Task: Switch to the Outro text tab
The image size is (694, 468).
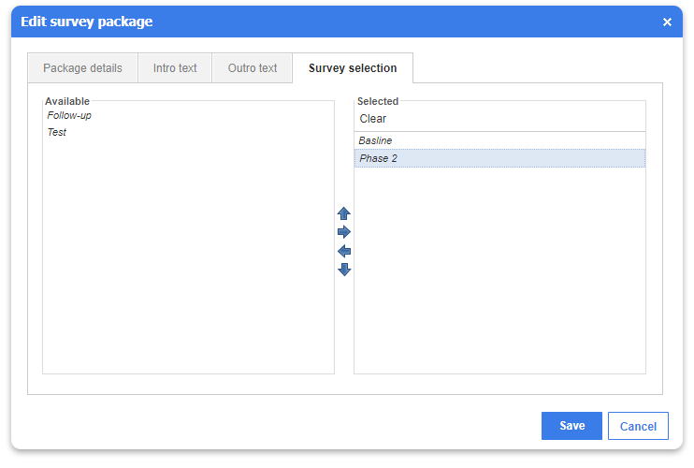Action: click(253, 68)
